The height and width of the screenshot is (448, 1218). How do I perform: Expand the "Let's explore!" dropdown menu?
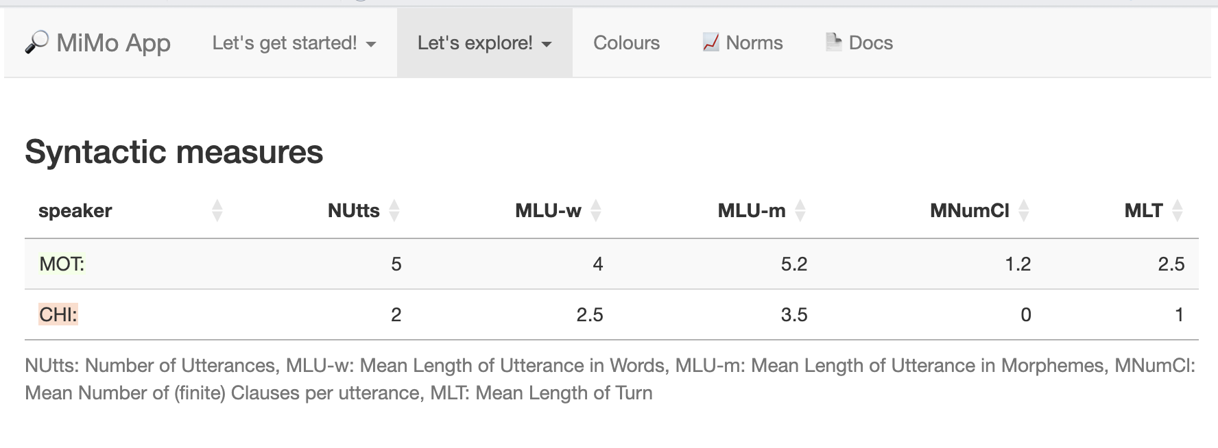[475, 43]
